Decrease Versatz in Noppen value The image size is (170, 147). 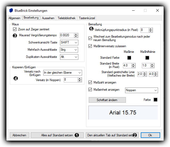(80, 81)
